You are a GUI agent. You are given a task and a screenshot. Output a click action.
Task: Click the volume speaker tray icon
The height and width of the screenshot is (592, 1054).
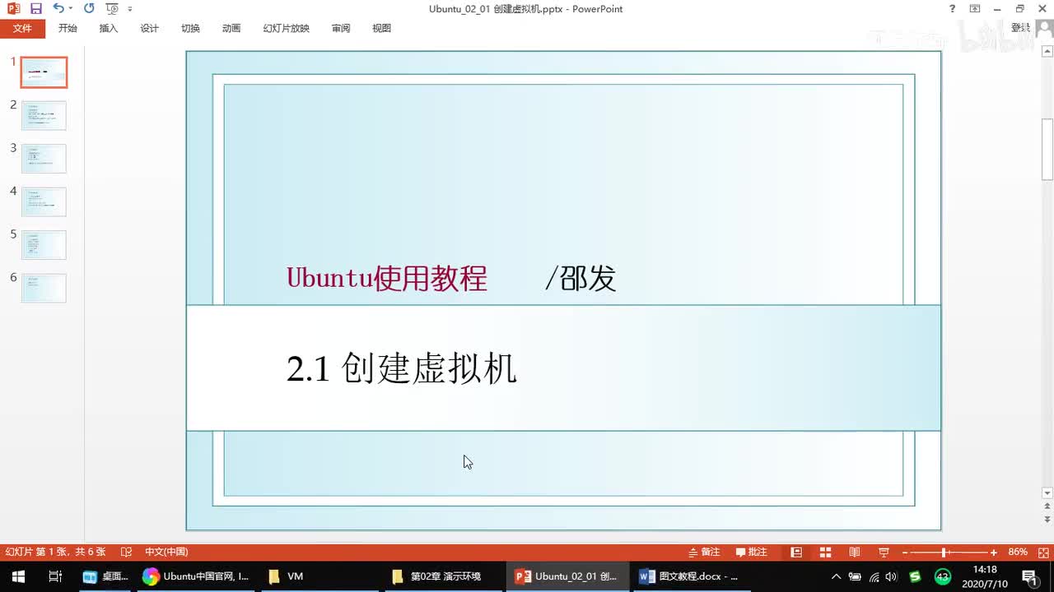pyautogui.click(x=892, y=576)
